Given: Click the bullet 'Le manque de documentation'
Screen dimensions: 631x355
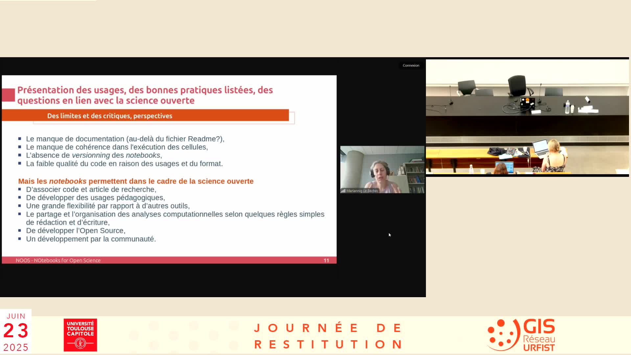Looking at the screenshot, I should coord(125,139).
